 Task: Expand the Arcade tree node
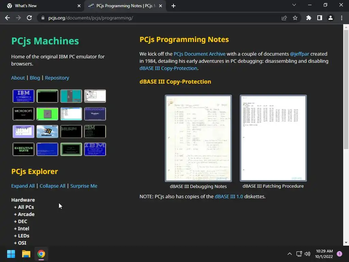click(x=24, y=214)
